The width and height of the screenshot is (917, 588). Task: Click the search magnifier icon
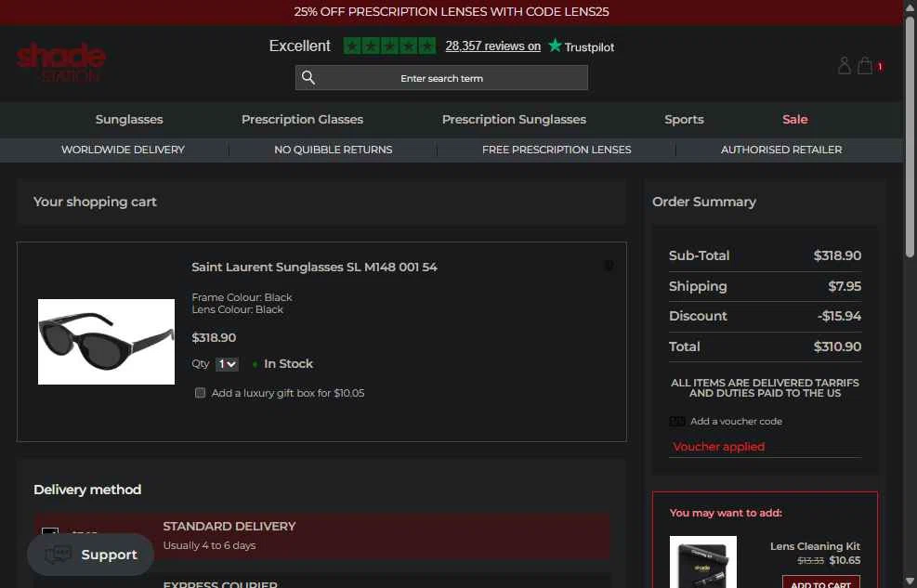[x=308, y=78]
